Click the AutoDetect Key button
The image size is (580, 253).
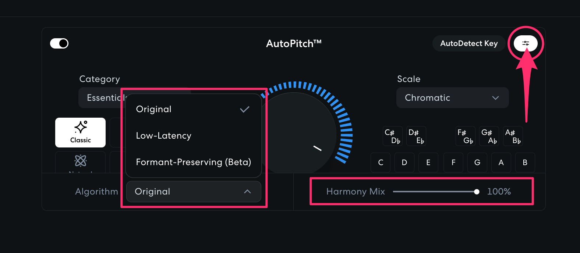[x=468, y=43]
